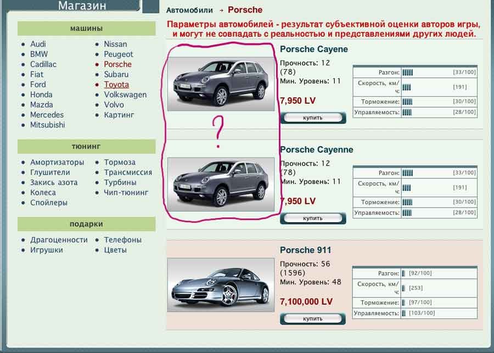Click the Porsche 911 title
This screenshot has width=494, height=353.
[x=306, y=250]
